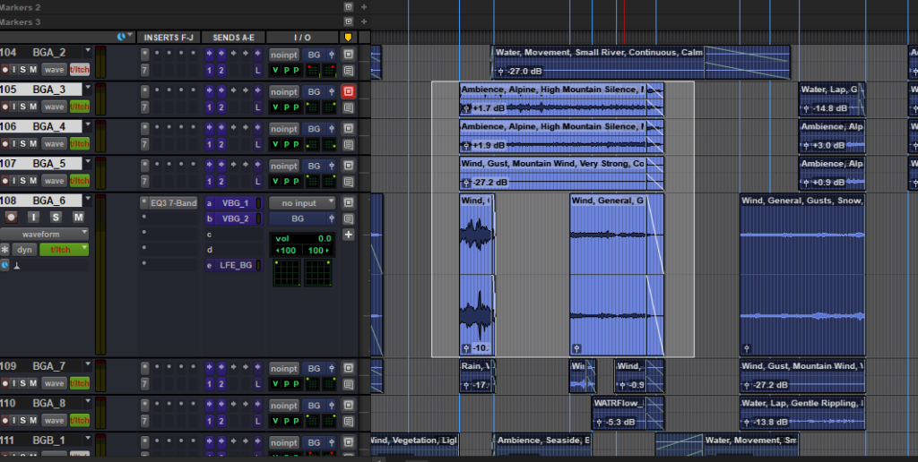Solo track BGA_4
Viewport: 918px width, 462px height.
[x=22, y=143]
